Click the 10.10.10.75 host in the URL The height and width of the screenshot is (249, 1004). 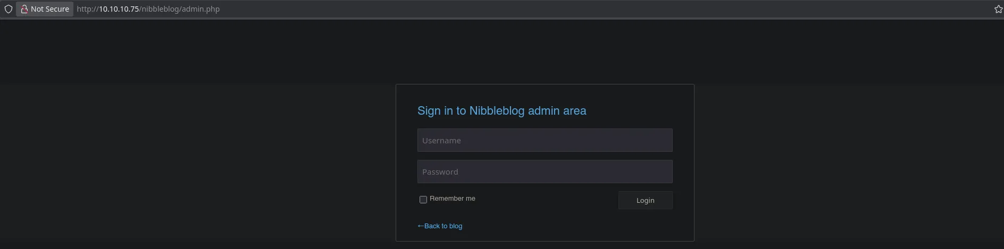click(119, 9)
